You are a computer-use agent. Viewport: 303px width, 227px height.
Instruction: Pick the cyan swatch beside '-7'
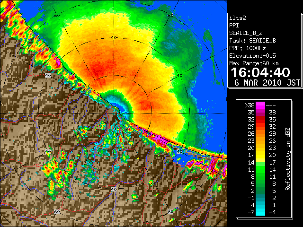(260, 212)
